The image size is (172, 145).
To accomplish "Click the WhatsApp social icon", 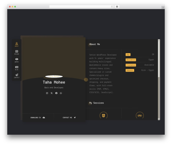I will pos(61,93).
